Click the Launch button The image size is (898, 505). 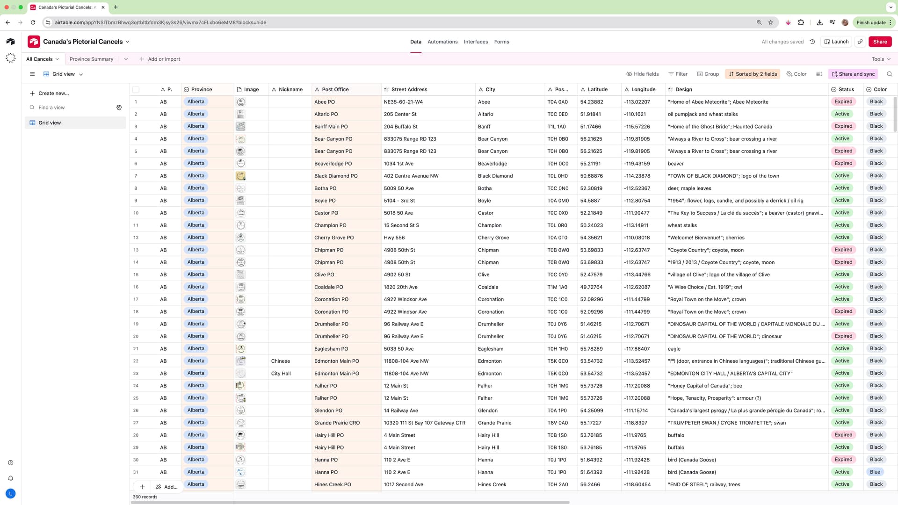[836, 42]
